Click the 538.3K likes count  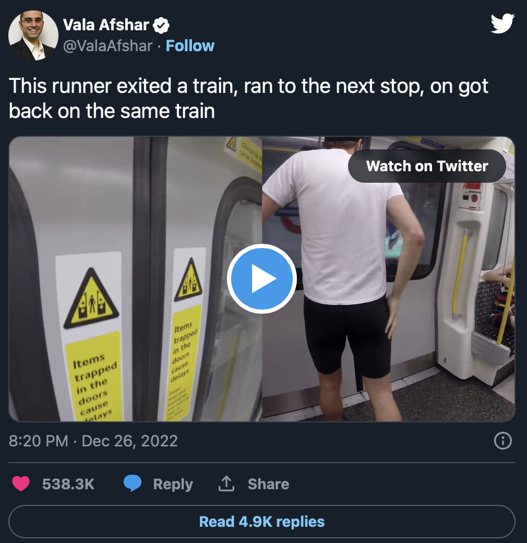click(x=68, y=484)
